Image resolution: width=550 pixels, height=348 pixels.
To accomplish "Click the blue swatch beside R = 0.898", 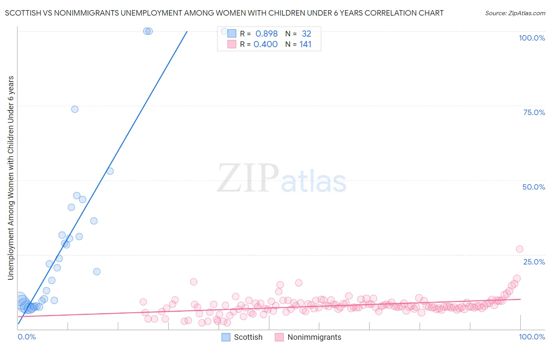I will [x=232, y=34].
